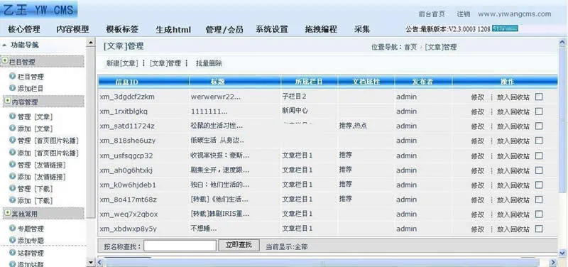
Task: Tick the checkbox for row xm_ah0g6htxkj
Action: [x=539, y=170]
